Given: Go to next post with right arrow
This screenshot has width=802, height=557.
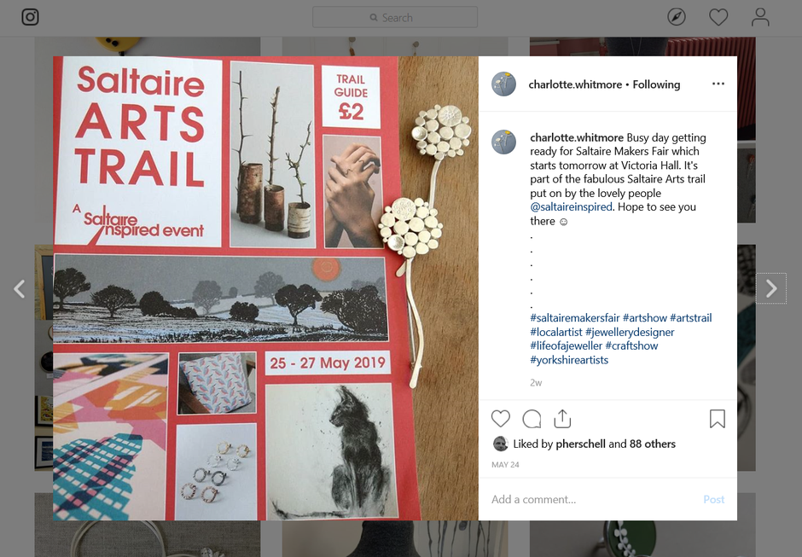Looking at the screenshot, I should tap(771, 288).
